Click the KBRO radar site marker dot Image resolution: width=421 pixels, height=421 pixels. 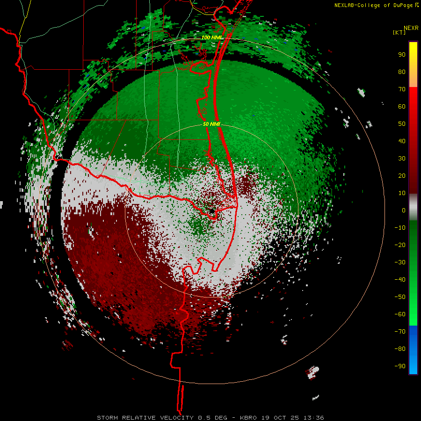coord(212,211)
